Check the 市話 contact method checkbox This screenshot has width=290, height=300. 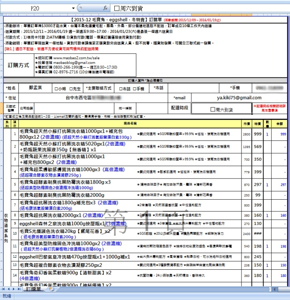121,89
